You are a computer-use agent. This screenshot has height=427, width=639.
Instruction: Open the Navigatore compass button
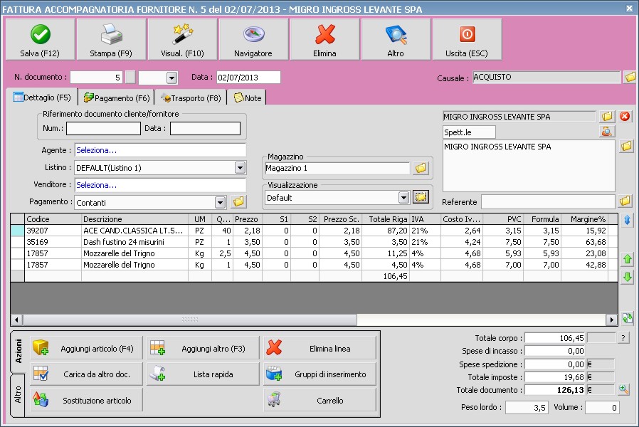tap(253, 40)
